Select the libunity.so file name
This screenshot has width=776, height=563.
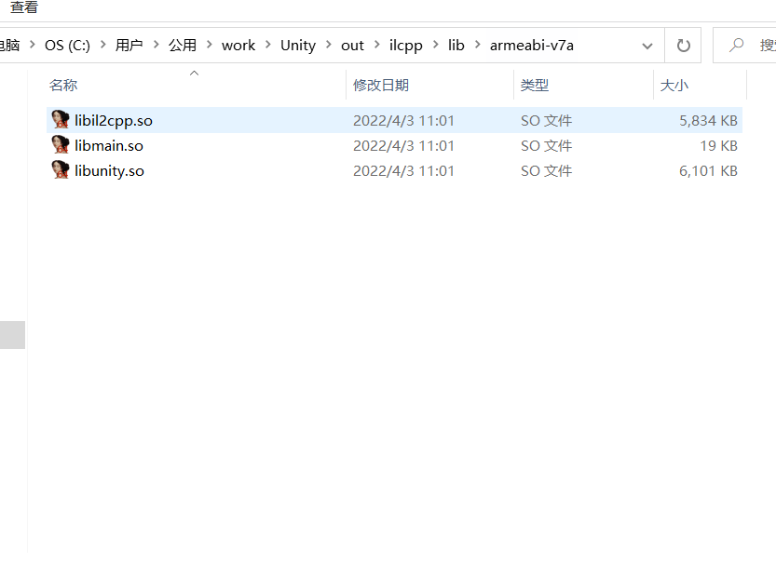pos(109,170)
